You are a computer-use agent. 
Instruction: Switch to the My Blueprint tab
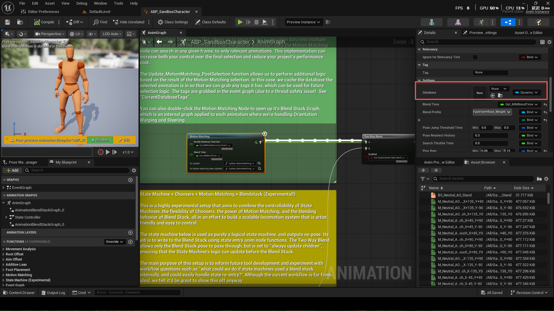66,162
